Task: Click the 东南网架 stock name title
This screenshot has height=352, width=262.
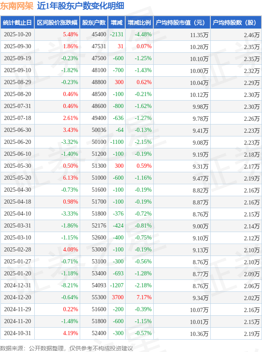Action: coord(17,6)
